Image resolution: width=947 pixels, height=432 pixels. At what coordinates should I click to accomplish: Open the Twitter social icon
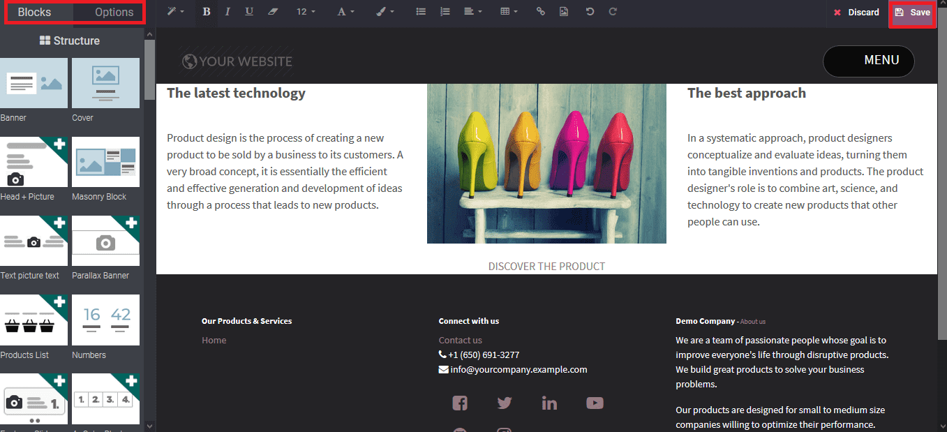click(505, 403)
